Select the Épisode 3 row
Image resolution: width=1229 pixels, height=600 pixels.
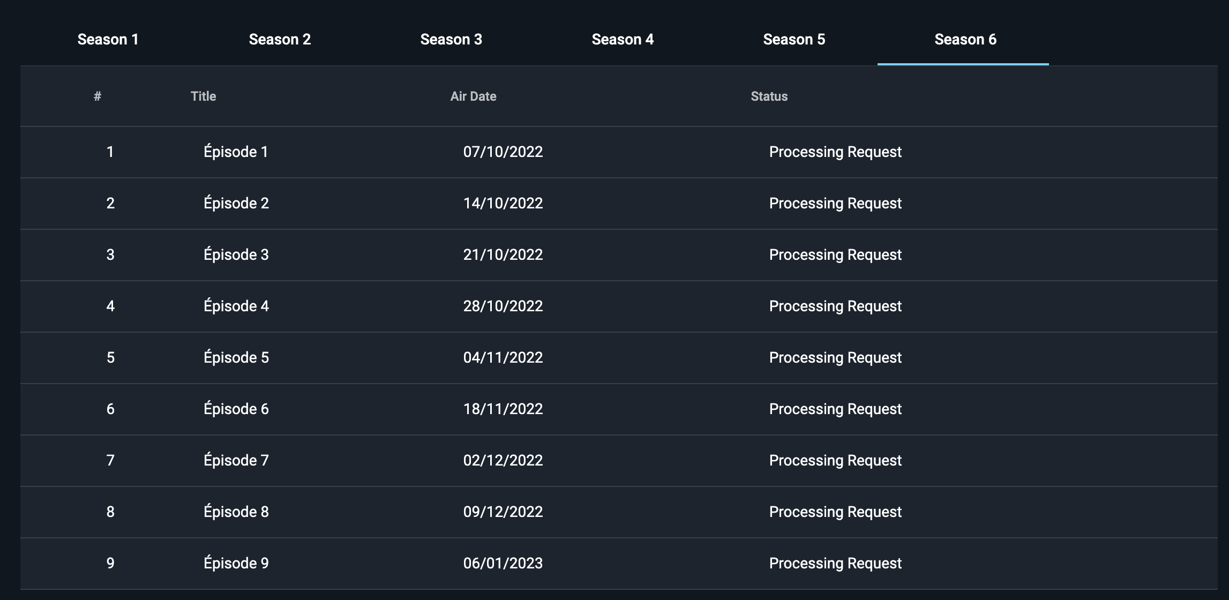619,255
